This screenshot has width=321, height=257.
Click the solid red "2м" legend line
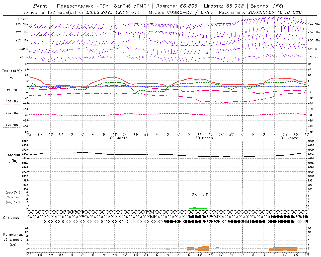coord(12,81)
